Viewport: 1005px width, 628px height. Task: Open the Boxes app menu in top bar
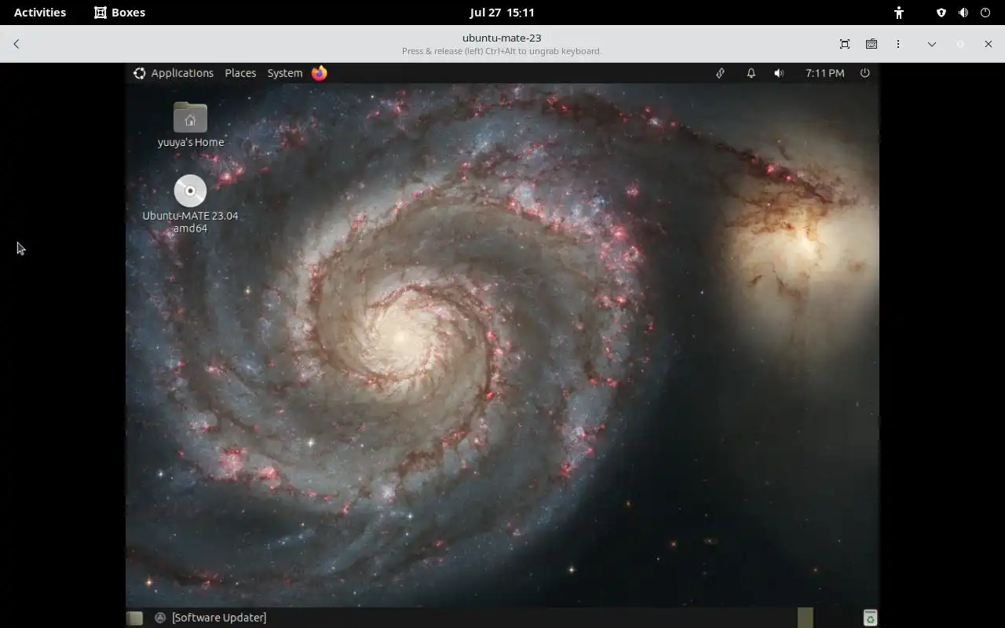[119, 13]
